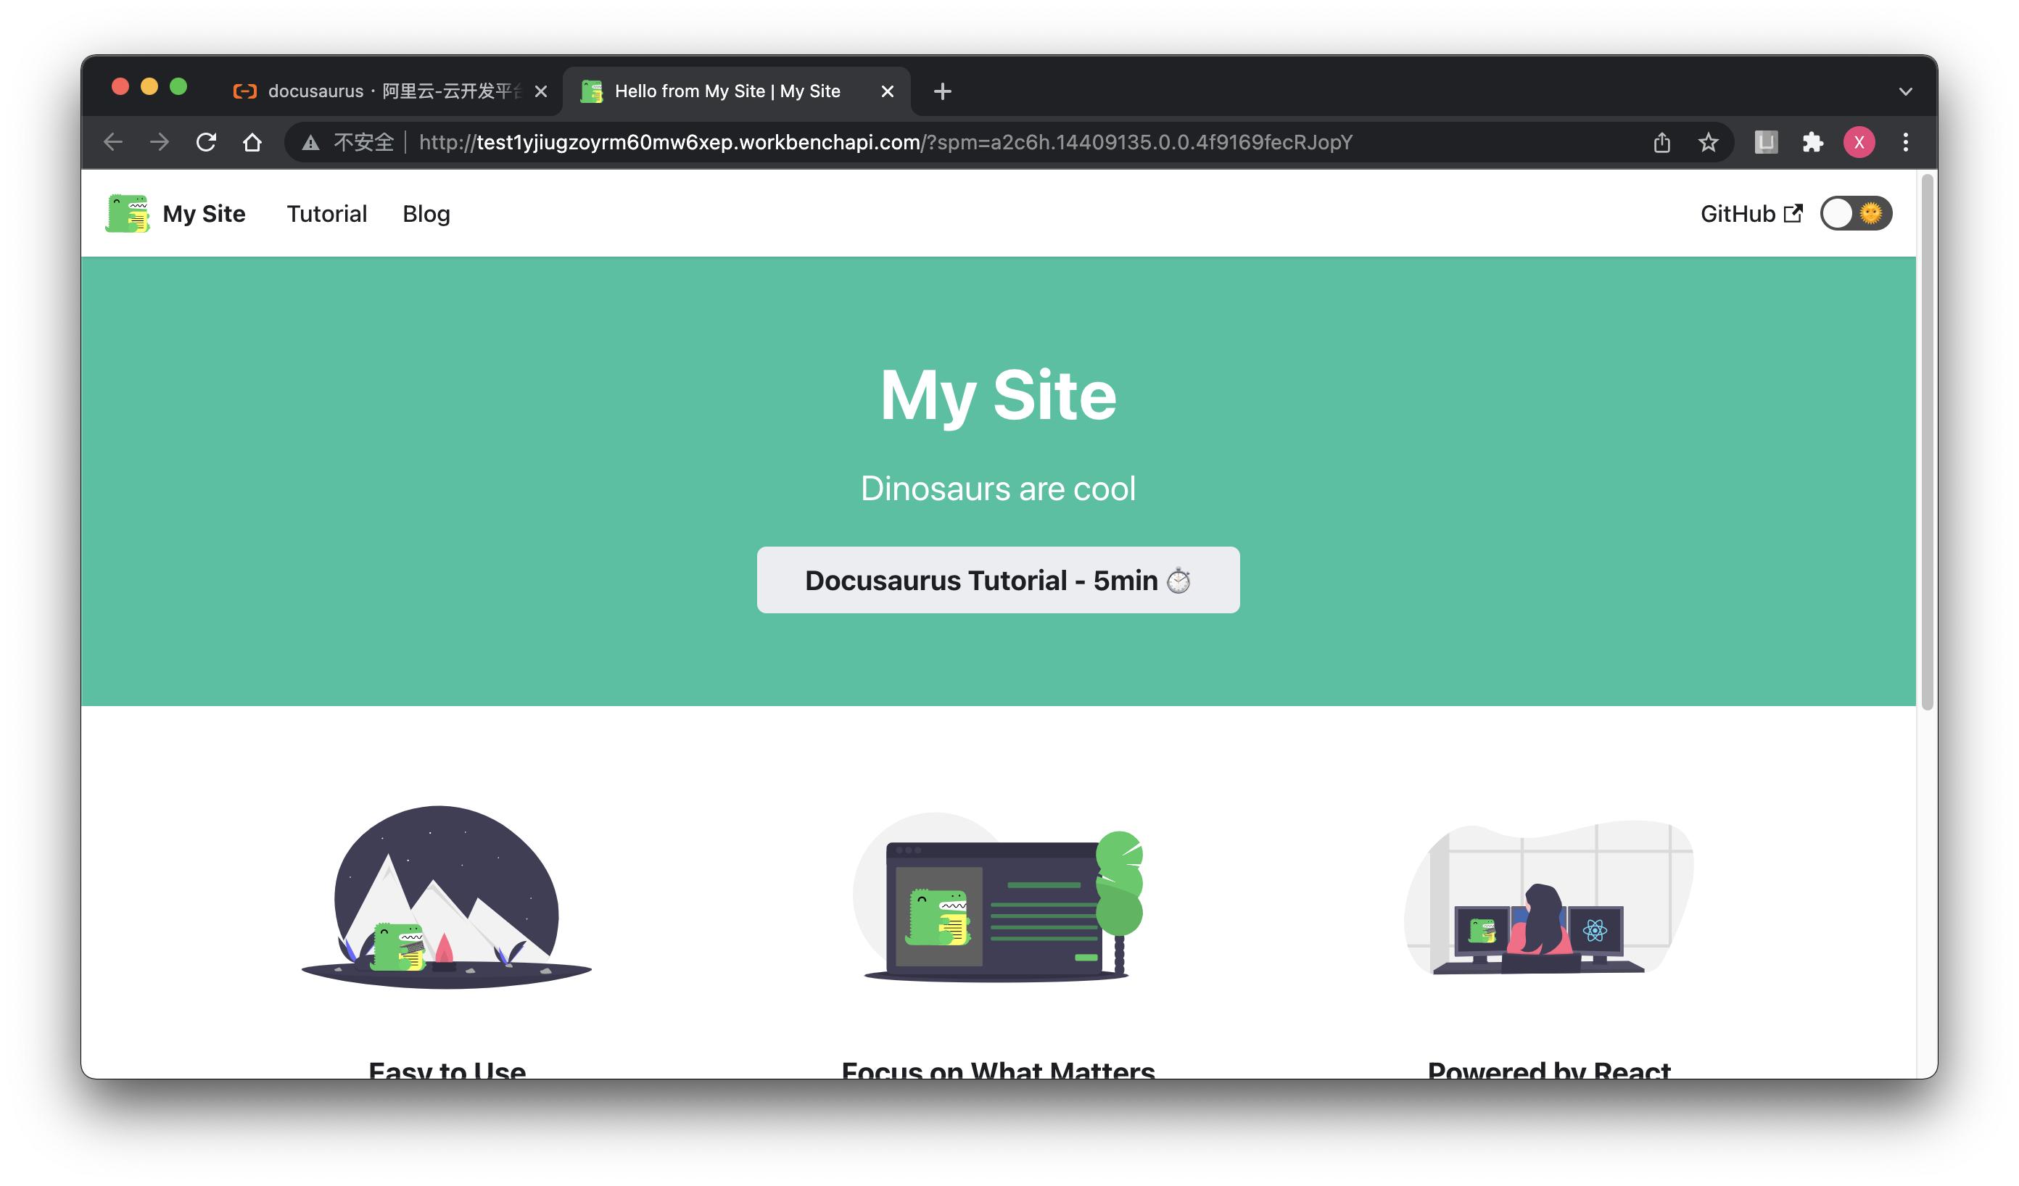The image size is (2019, 1186).
Task: Open the browser Extensions puzzle icon
Action: (1813, 143)
